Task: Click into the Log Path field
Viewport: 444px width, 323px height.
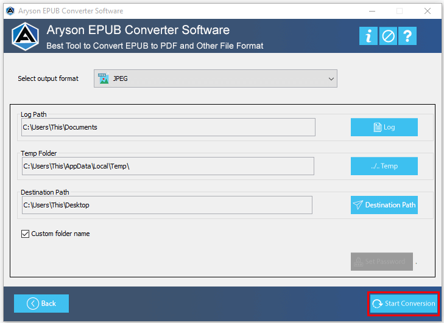Action: coord(168,127)
